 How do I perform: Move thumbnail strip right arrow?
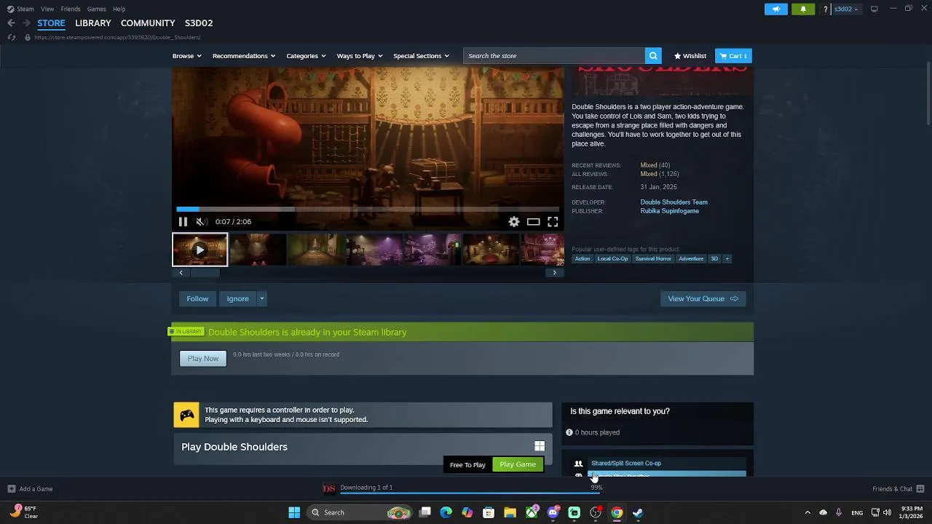(554, 272)
